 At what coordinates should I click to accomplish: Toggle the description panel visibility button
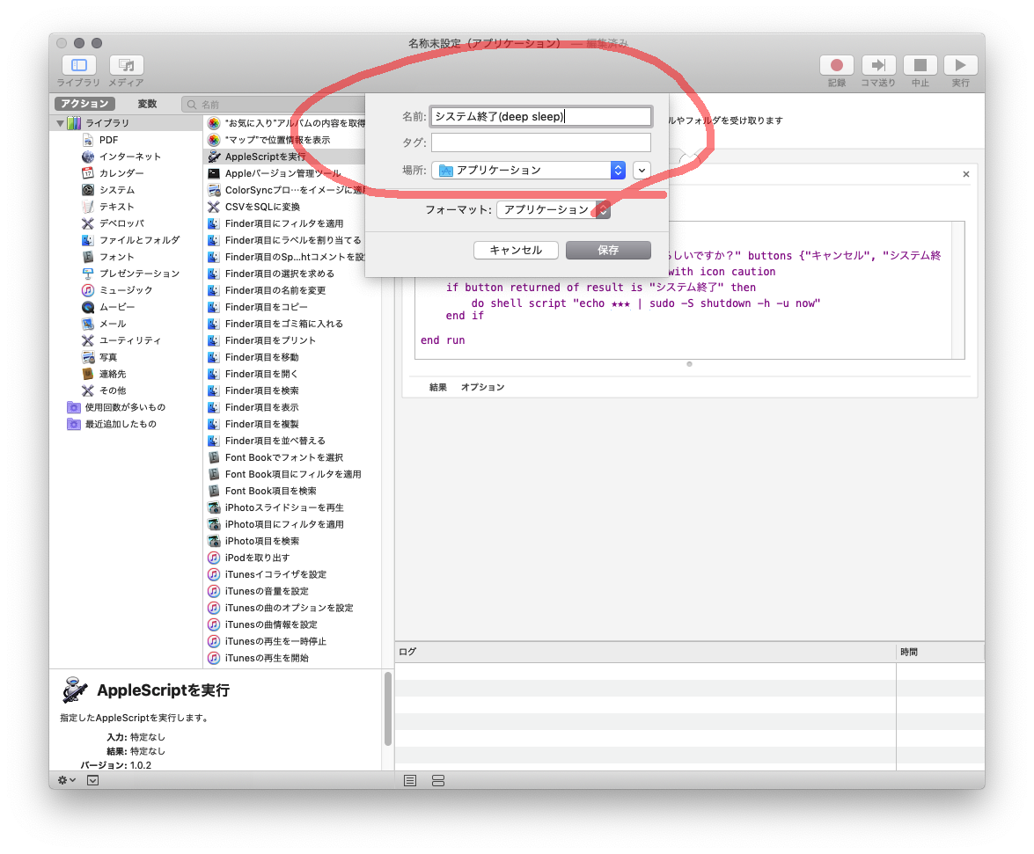(x=93, y=780)
